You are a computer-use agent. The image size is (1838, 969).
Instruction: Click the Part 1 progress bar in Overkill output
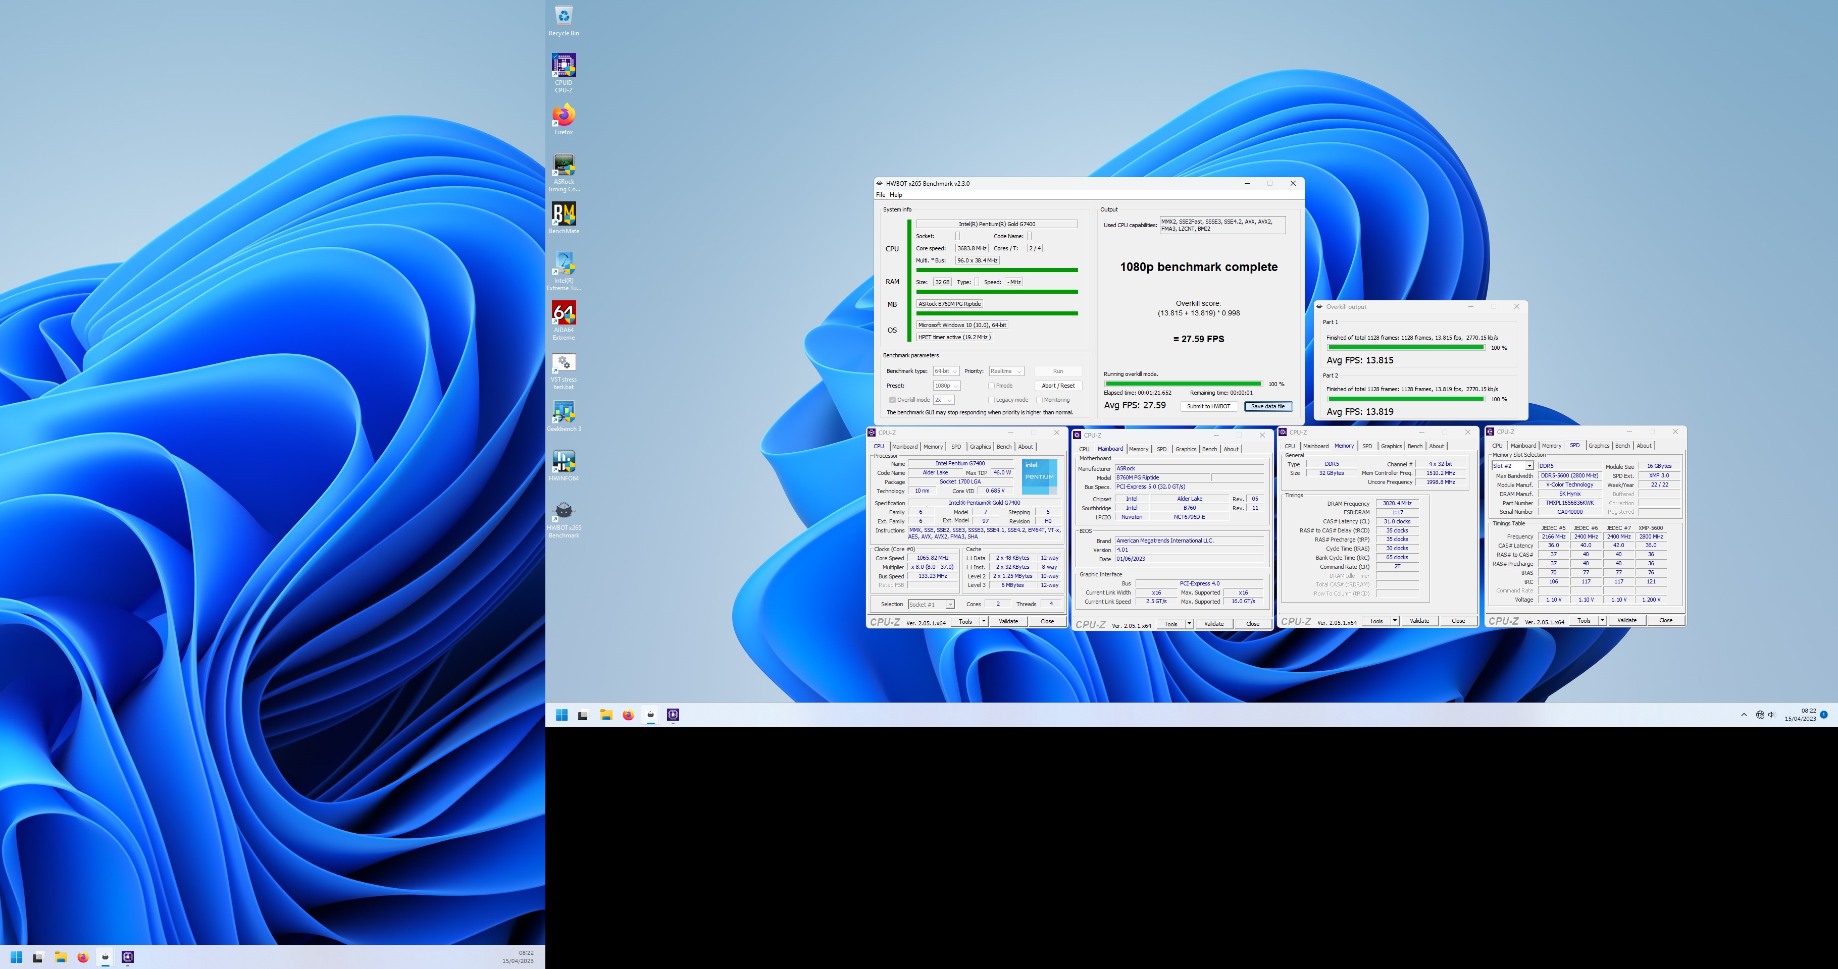coord(1406,348)
